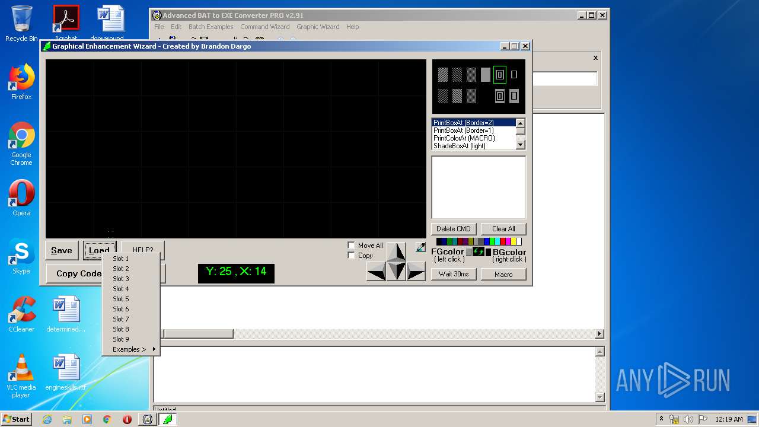Click the right arrow move button
The width and height of the screenshot is (759, 427).
(x=416, y=271)
